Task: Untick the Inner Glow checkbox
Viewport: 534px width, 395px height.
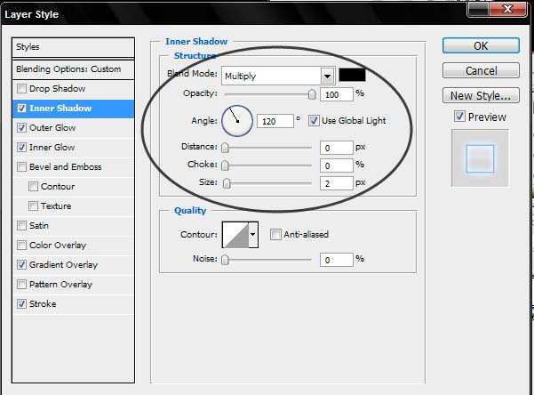Action: [21, 148]
